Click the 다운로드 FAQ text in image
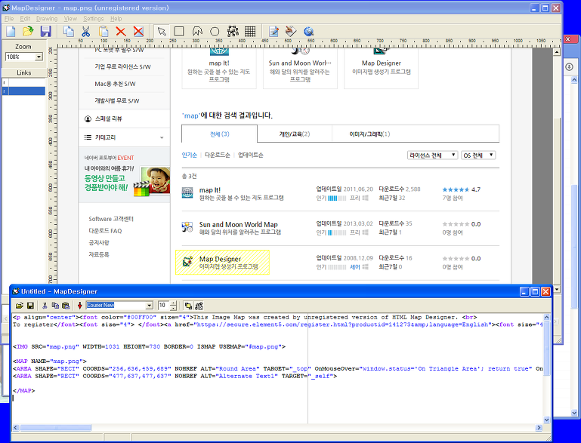 105,231
